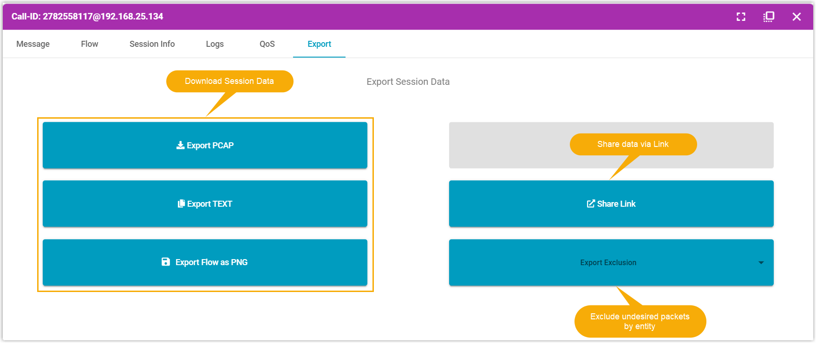The height and width of the screenshot is (343, 816).
Task: Click the copy icon beside Export TEXT
Action: 181,204
